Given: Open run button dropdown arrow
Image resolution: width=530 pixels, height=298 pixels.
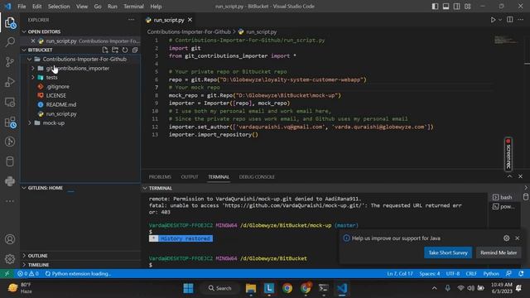Looking at the screenshot, I should 500,20.
